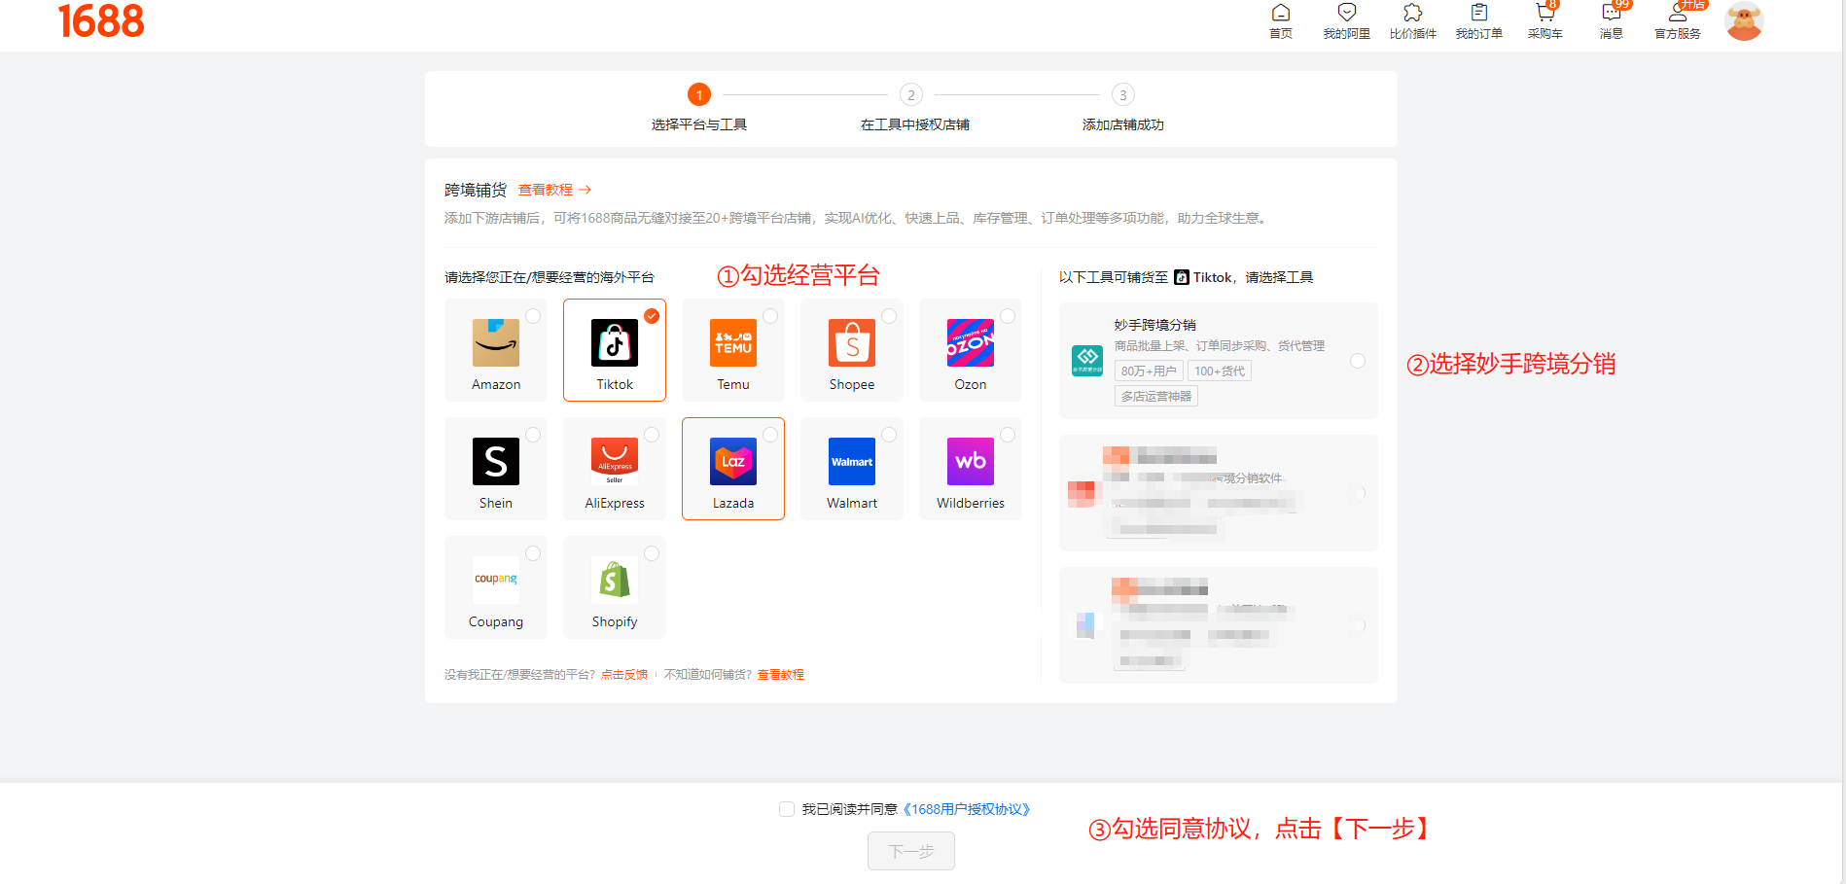Open 官方服务 icon in header
This screenshot has height=884, width=1846.
[1678, 13]
